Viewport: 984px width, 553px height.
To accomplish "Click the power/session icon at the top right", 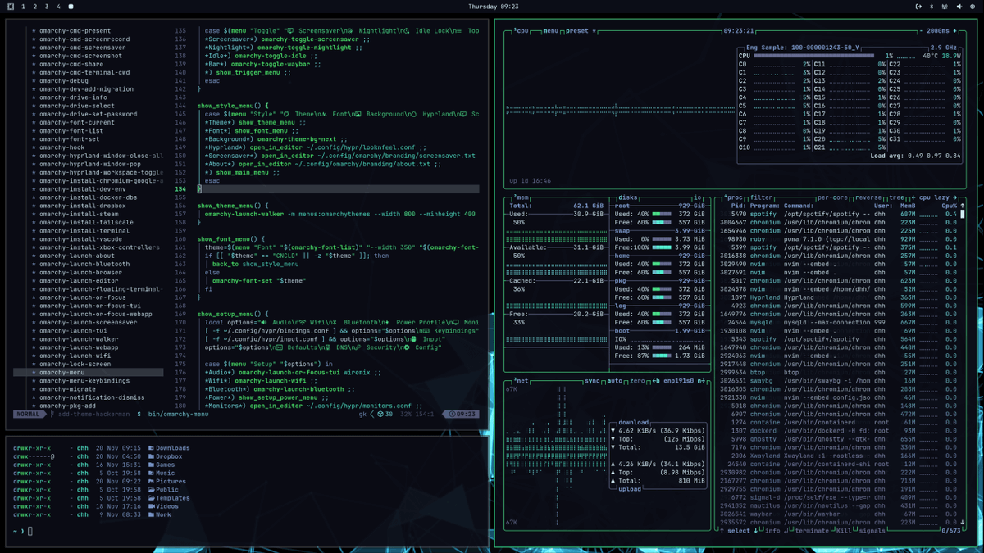I will click(x=918, y=7).
